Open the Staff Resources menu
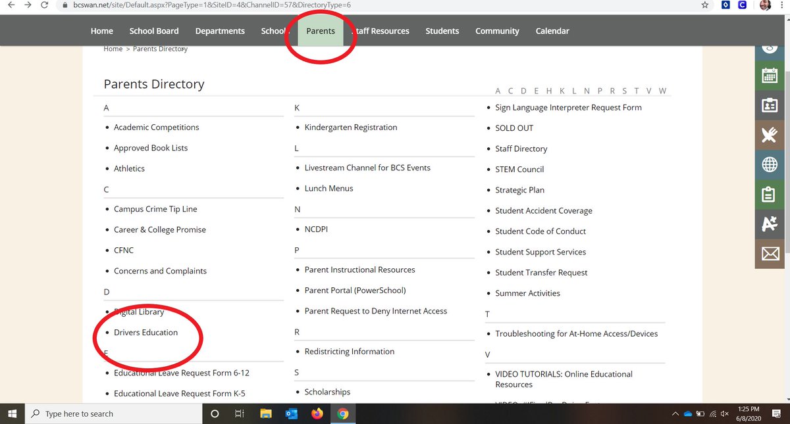790x424 pixels. pyautogui.click(x=381, y=31)
